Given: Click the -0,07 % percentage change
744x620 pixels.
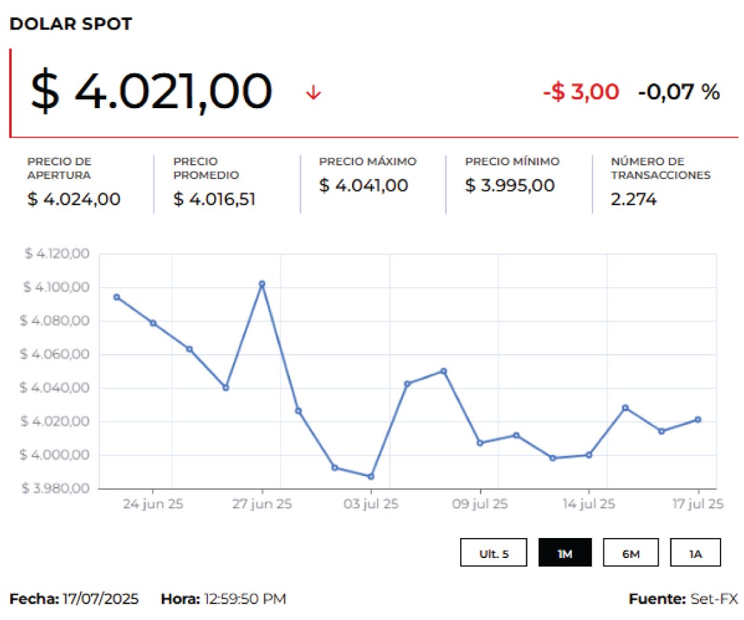Looking at the screenshot, I should click(679, 92).
